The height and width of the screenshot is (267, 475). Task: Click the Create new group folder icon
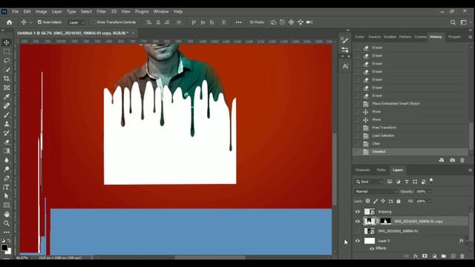coord(444,256)
